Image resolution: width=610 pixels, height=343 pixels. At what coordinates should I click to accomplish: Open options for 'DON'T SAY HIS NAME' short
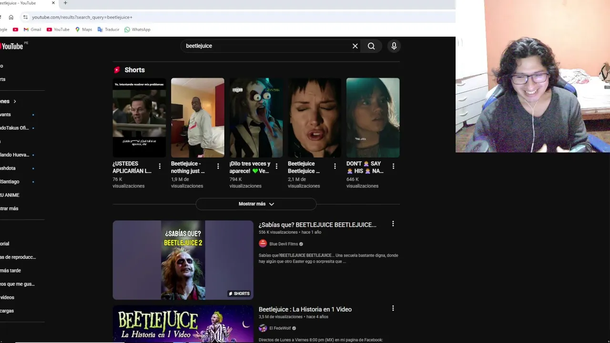pyautogui.click(x=393, y=166)
